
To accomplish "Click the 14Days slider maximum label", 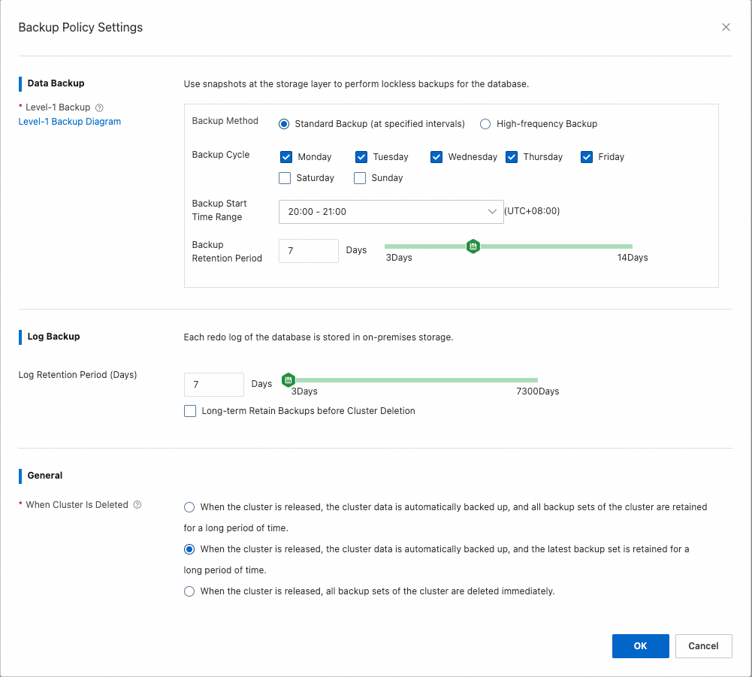I will 632,258.
